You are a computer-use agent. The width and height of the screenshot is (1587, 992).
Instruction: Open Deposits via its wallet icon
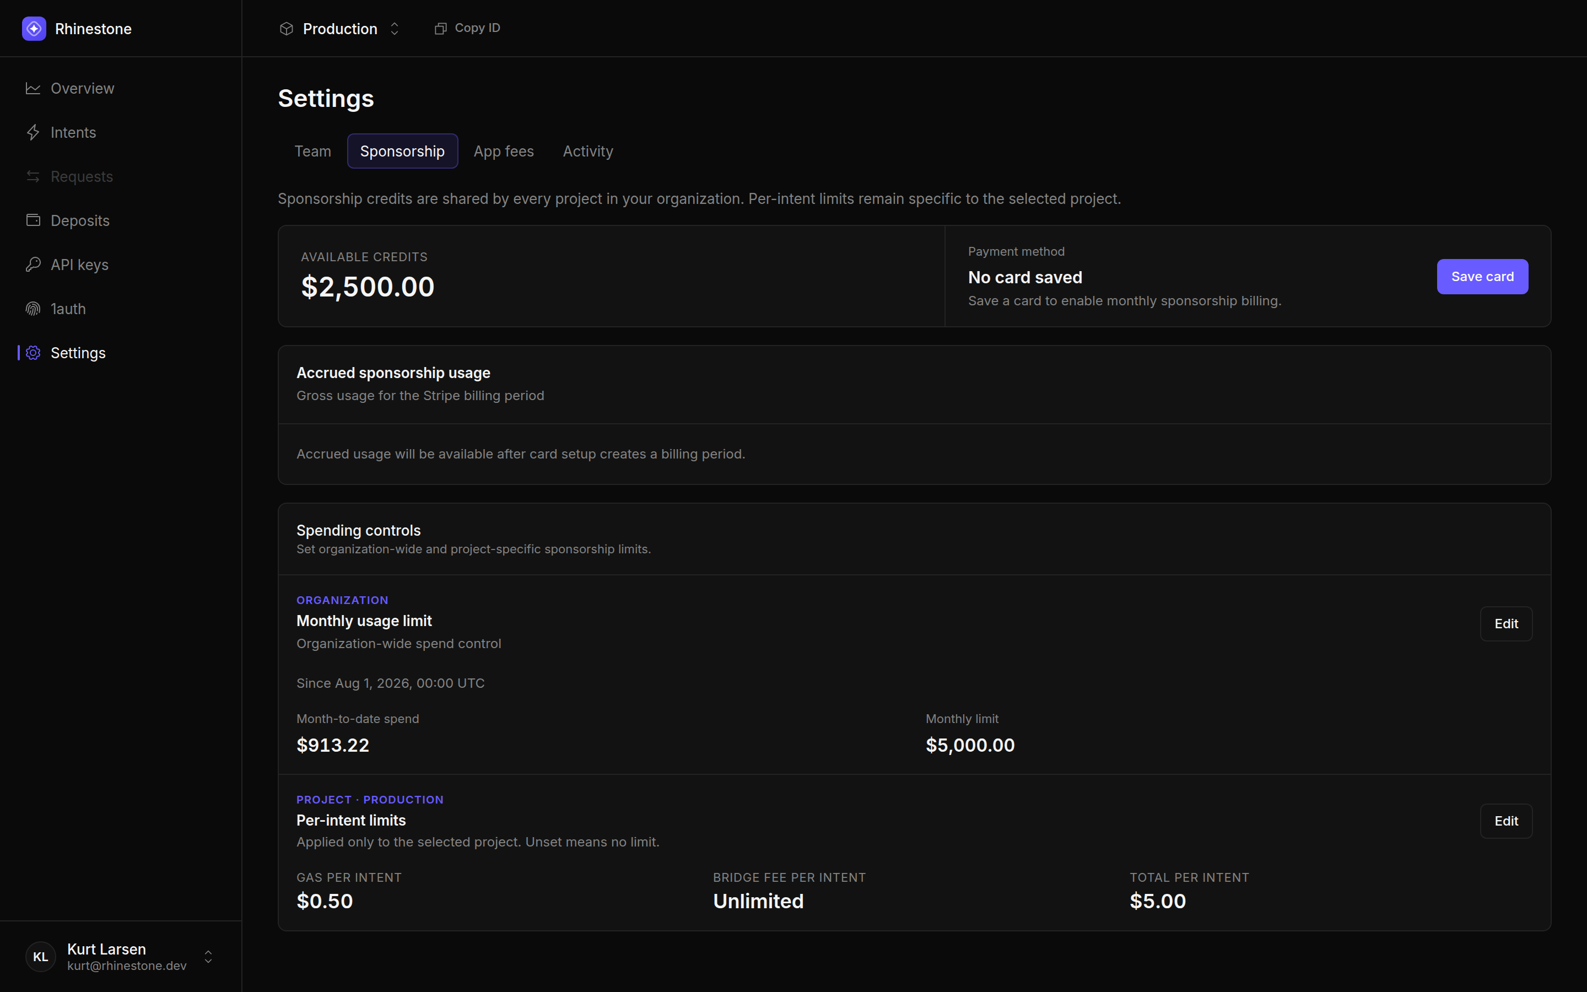[x=33, y=220]
